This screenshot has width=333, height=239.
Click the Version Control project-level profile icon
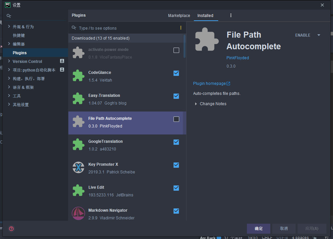[62, 61]
